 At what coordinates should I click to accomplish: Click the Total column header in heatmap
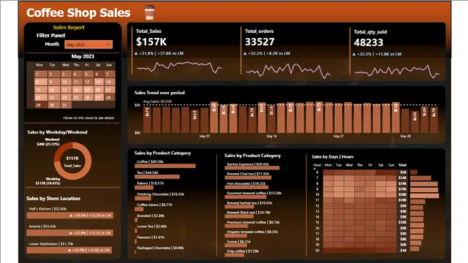click(x=402, y=165)
